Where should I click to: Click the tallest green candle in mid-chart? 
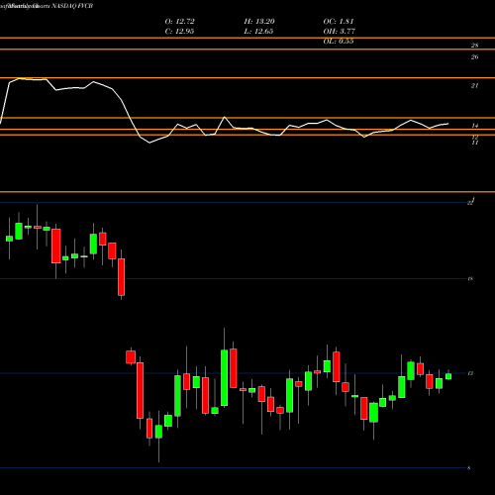click(x=224, y=378)
